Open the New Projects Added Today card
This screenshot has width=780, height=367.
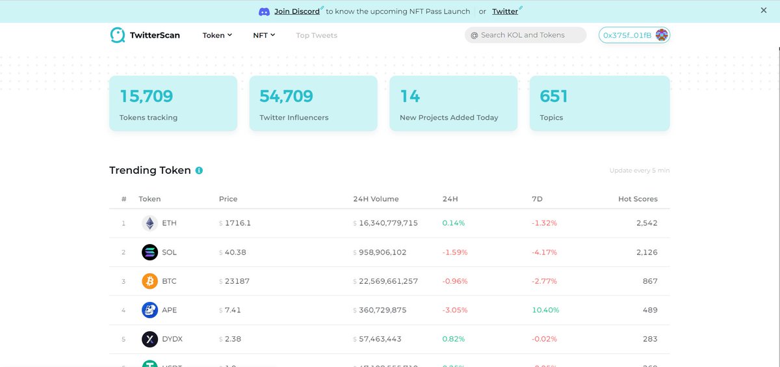[x=454, y=103]
